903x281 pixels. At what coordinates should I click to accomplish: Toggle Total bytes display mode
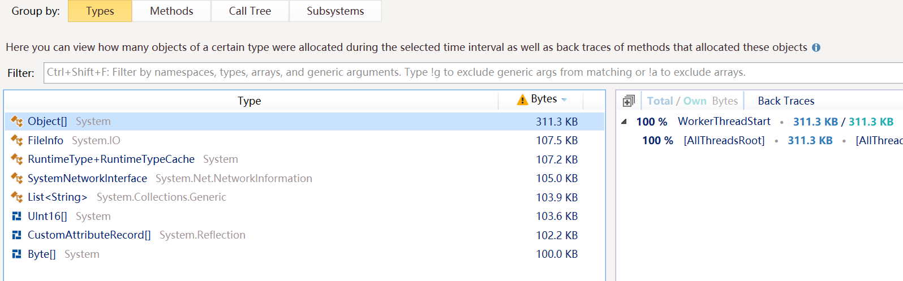[x=660, y=101]
